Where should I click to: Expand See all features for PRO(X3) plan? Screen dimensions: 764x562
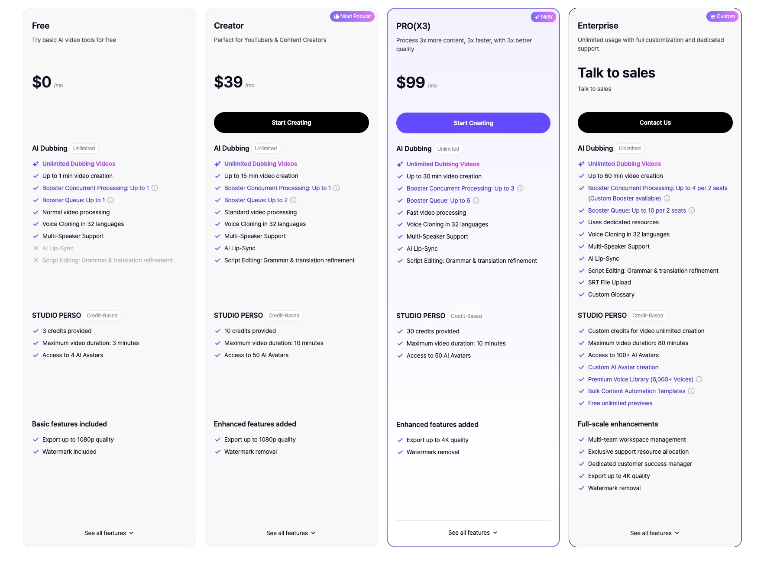tap(473, 533)
